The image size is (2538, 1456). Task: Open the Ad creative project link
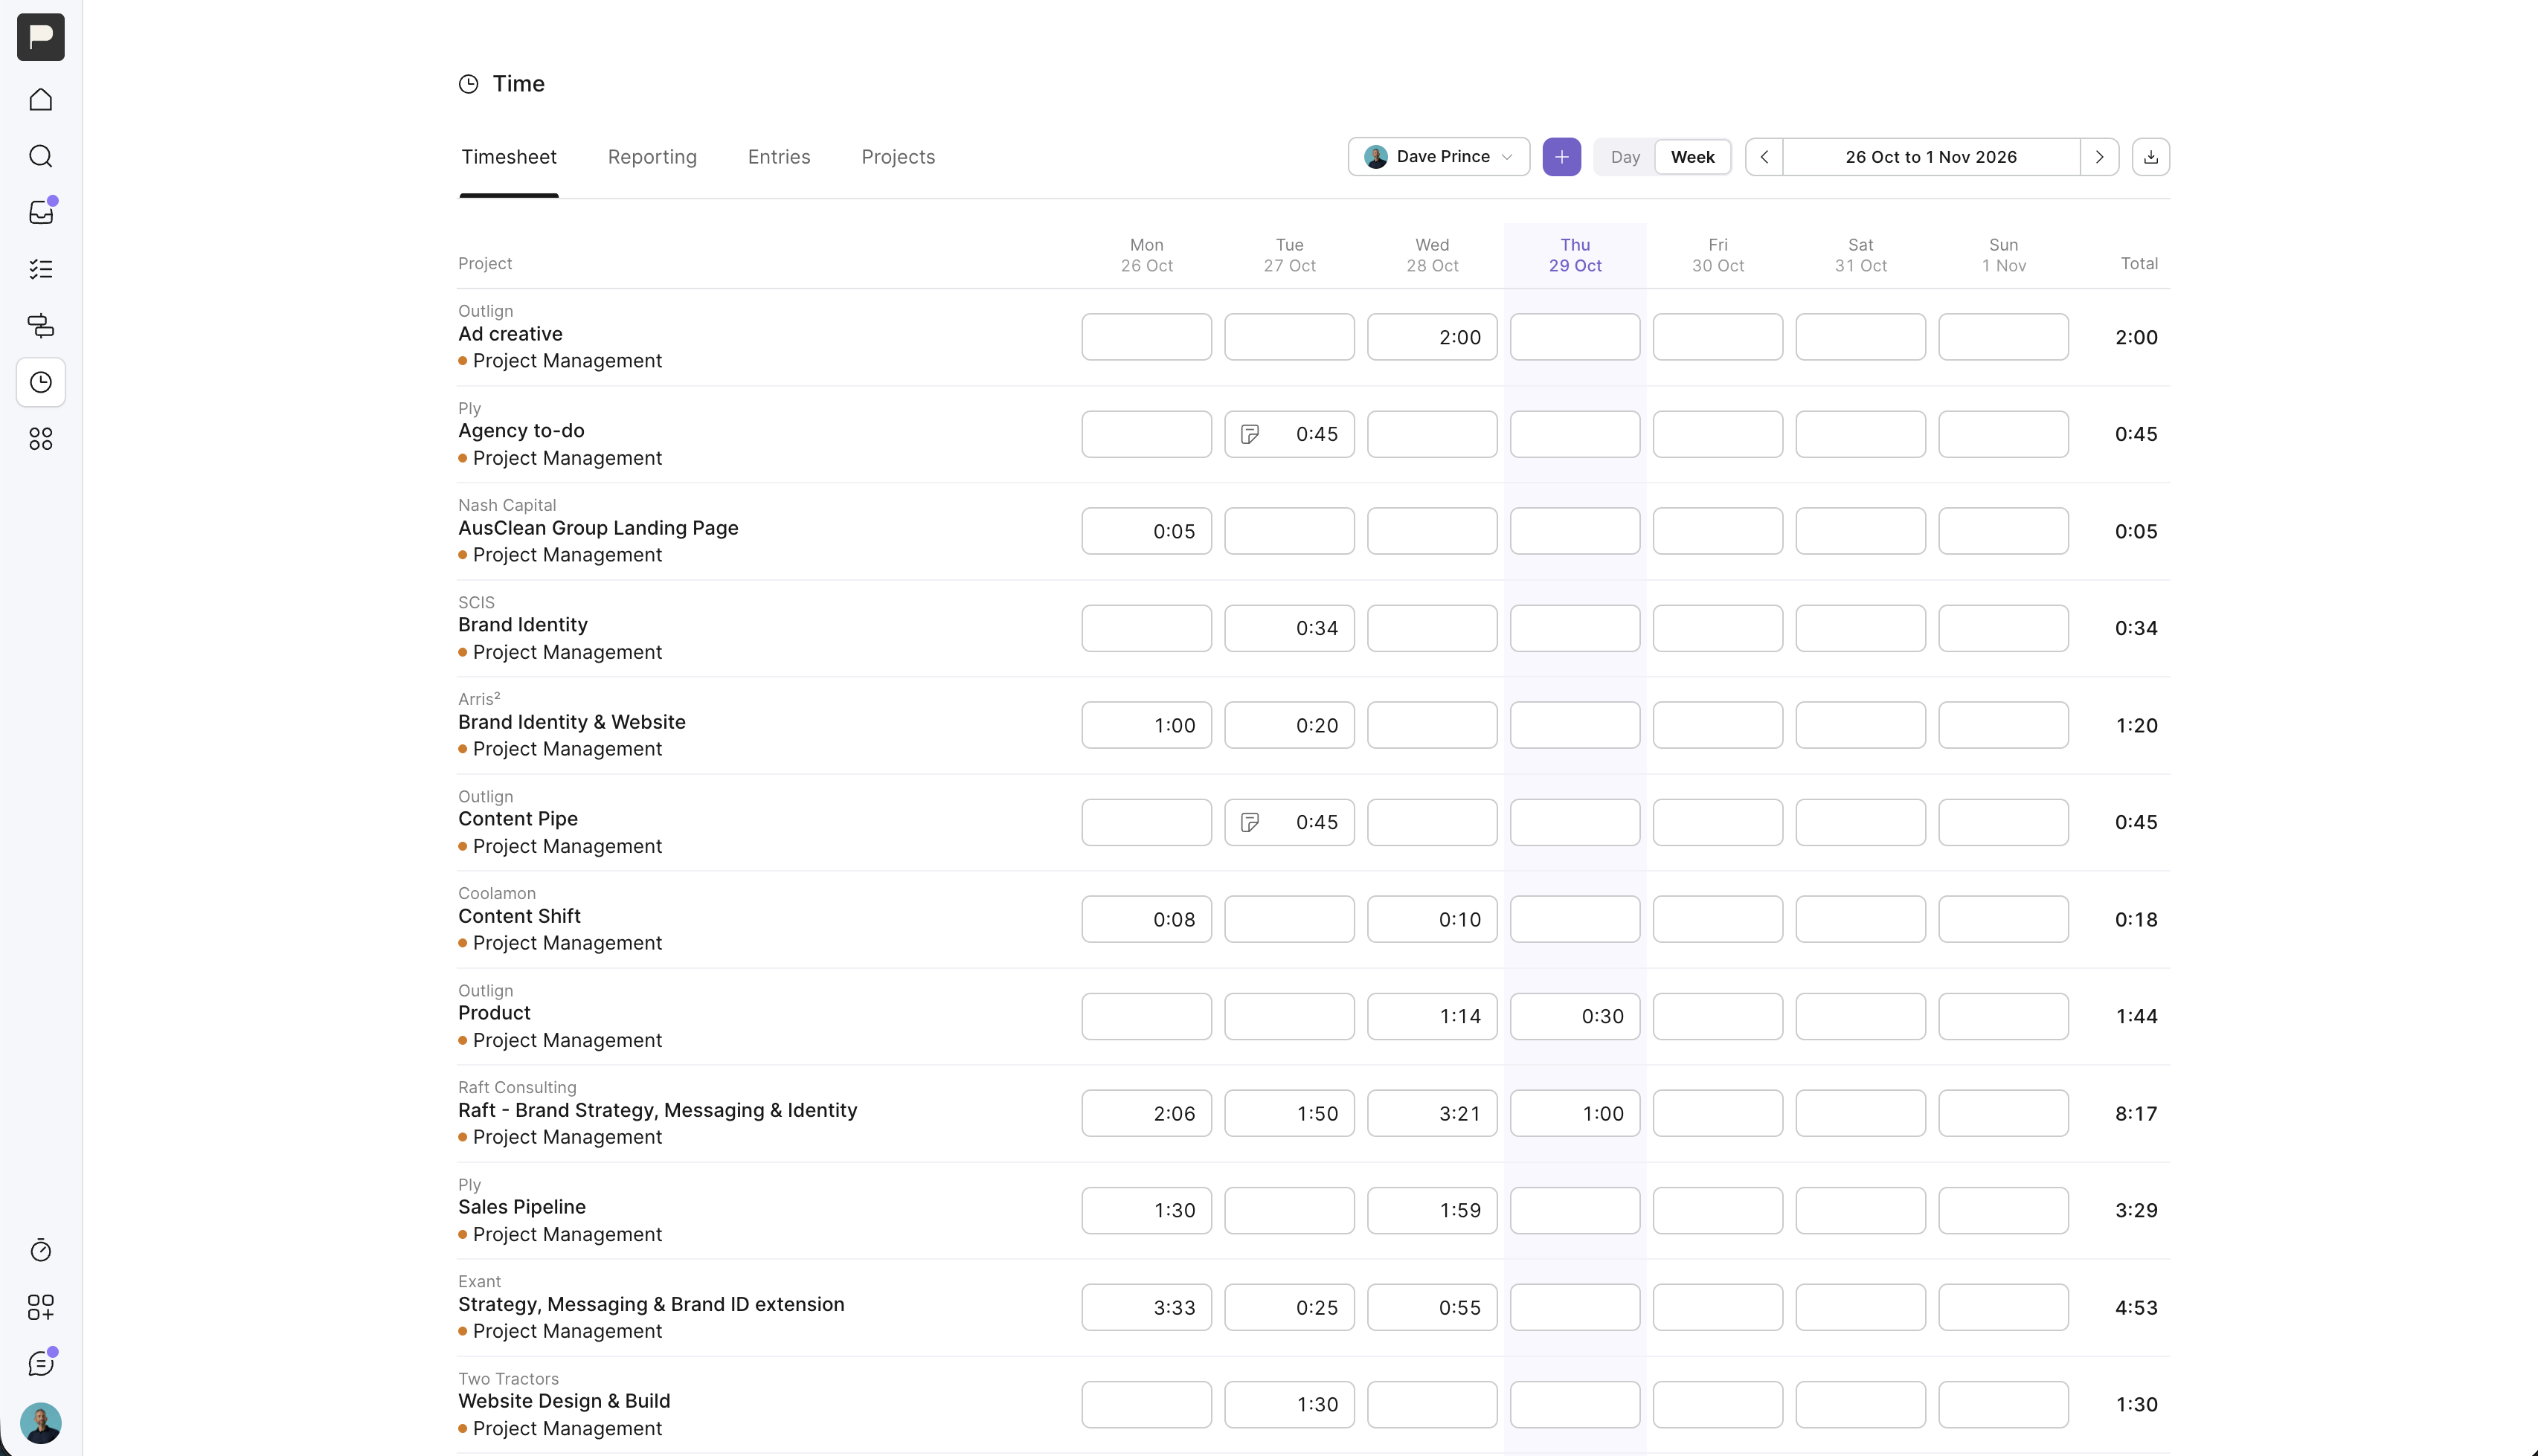[510, 334]
